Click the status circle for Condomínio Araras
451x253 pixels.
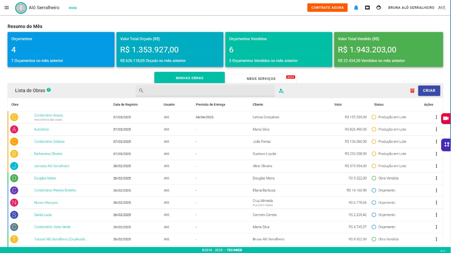pos(374,117)
